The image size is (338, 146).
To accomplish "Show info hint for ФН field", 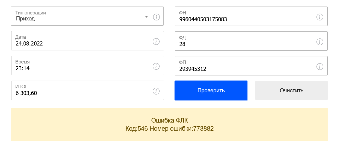I will tap(320, 17).
